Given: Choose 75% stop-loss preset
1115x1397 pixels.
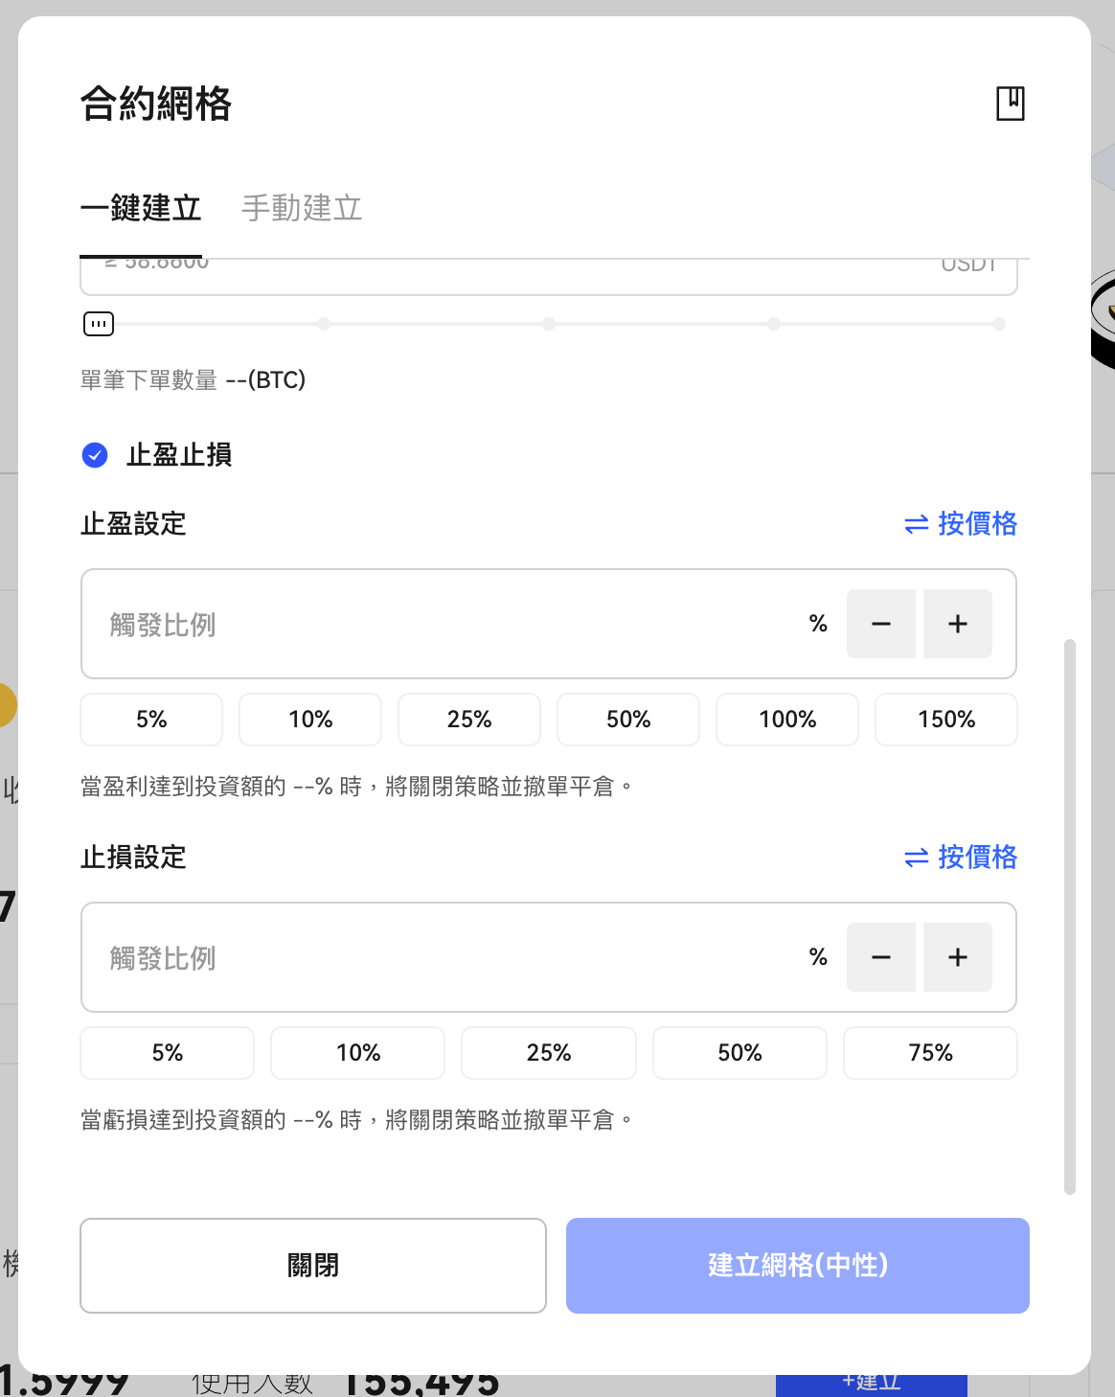Looking at the screenshot, I should (x=930, y=1053).
